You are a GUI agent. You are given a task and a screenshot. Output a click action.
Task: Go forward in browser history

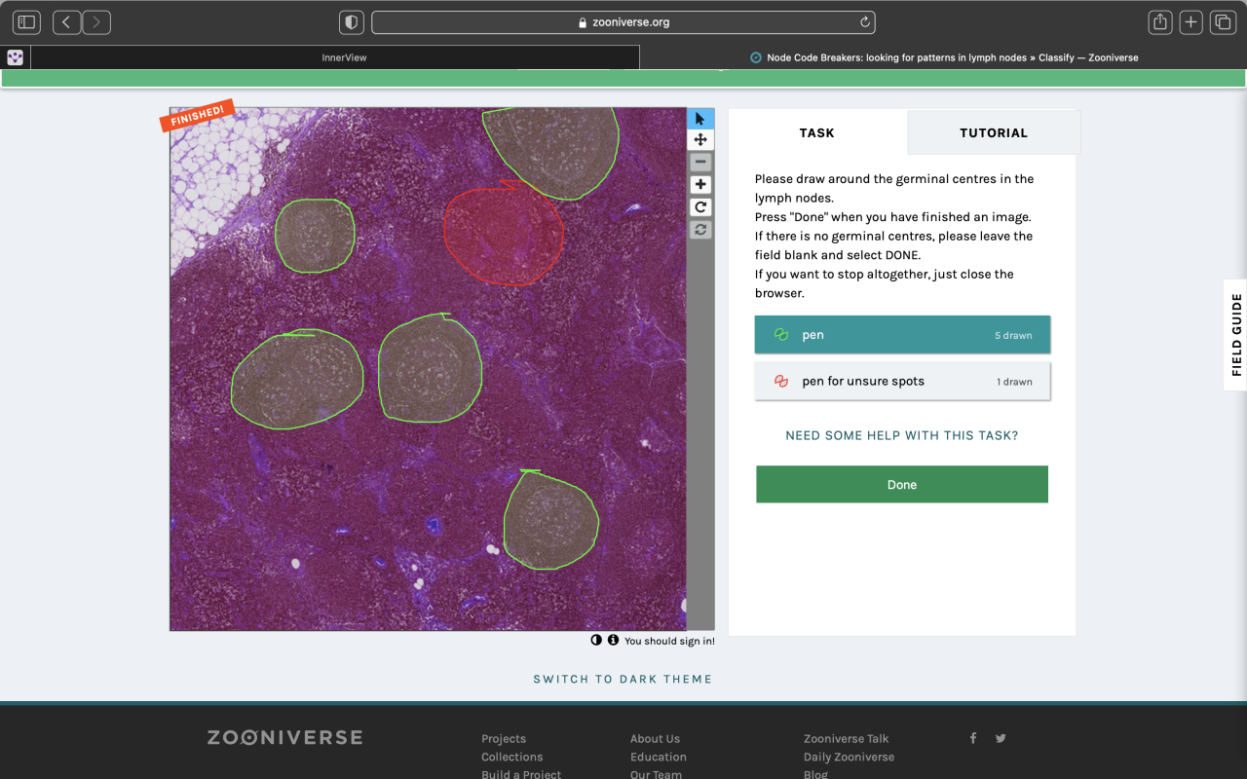click(x=96, y=21)
